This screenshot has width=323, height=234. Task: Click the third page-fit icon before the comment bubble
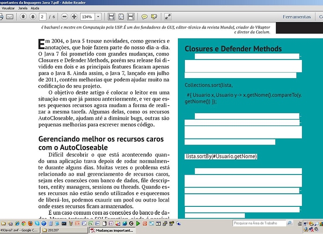(131, 17)
